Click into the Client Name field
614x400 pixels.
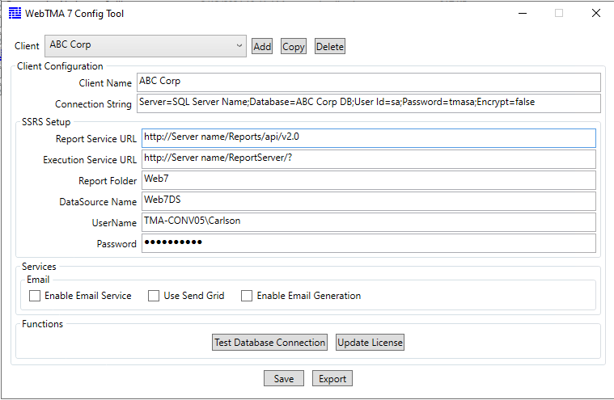(x=368, y=82)
